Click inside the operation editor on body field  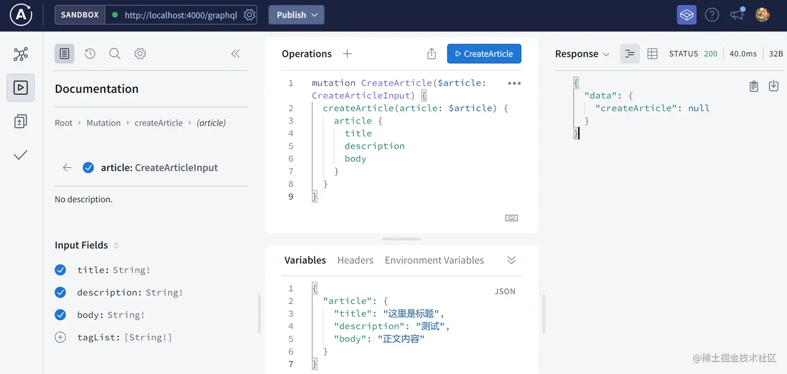356,159
